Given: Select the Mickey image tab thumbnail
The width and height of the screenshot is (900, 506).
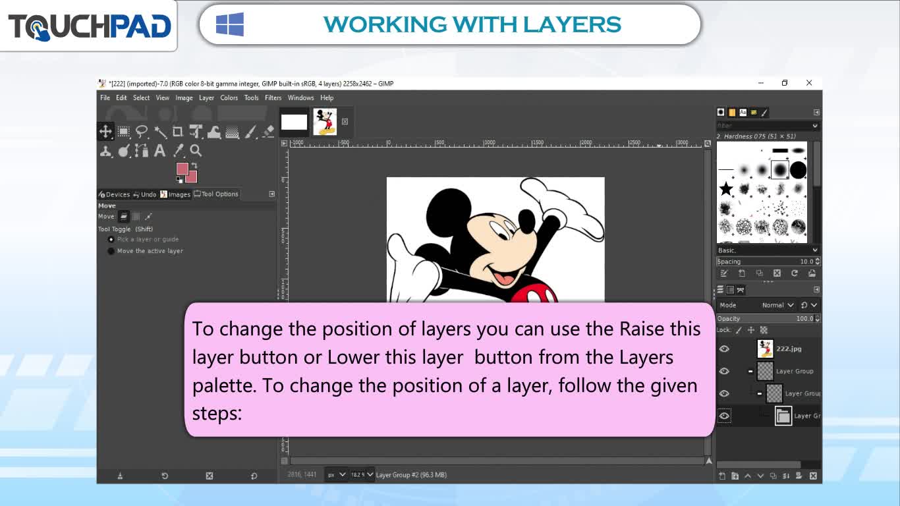Looking at the screenshot, I should coord(325,122).
